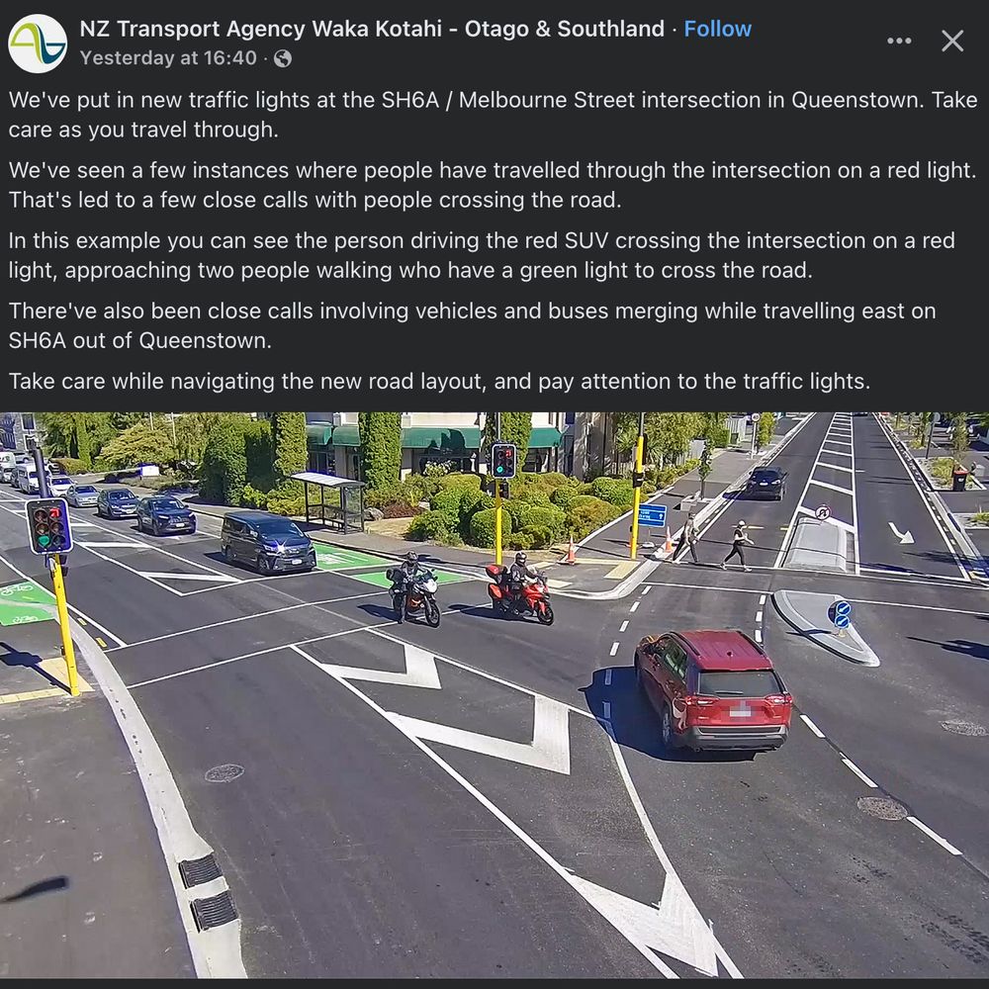The height and width of the screenshot is (989, 989).
Task: Follow the NZ Transport Agency page
Action: pyautogui.click(x=718, y=29)
